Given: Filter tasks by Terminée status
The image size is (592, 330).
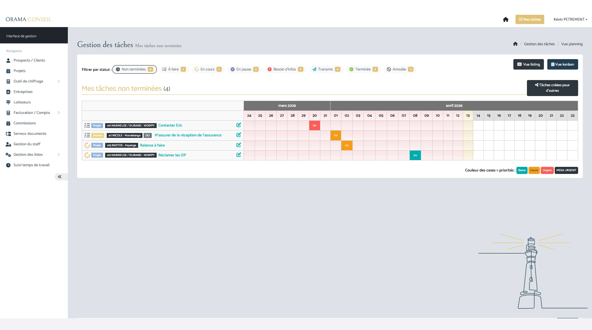Looking at the screenshot, I should (363, 69).
